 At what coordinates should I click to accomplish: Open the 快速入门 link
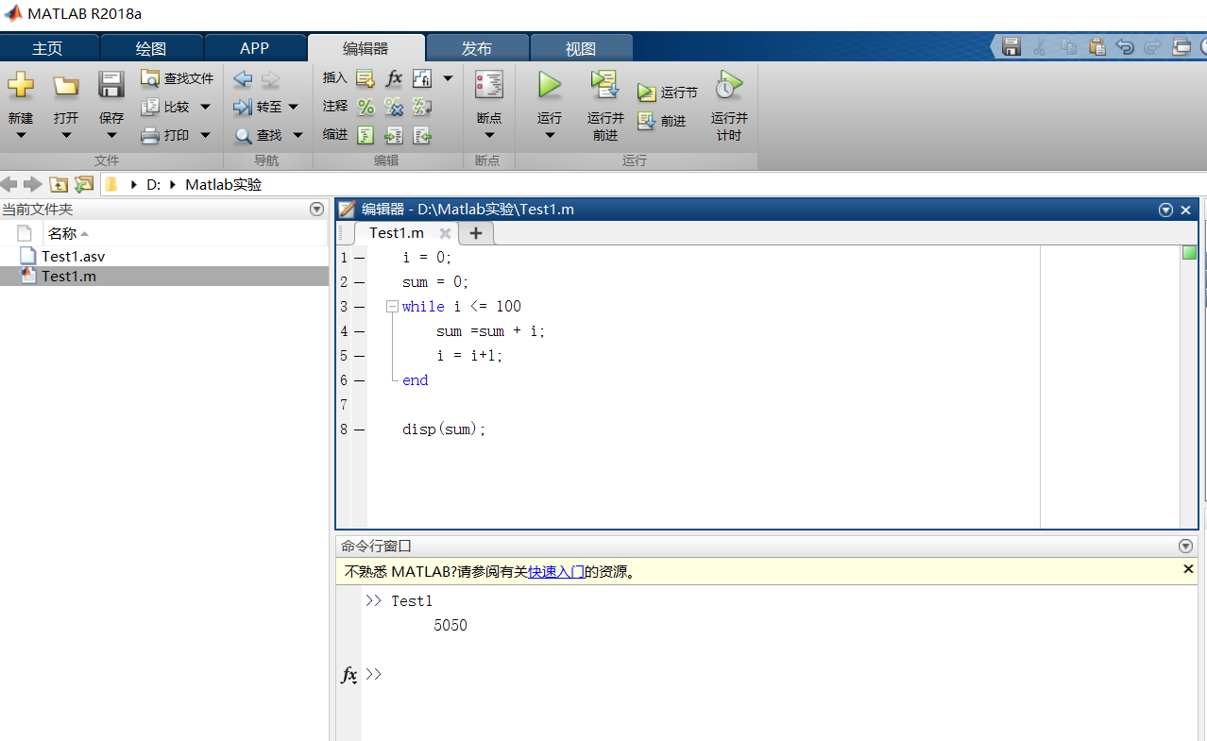click(x=556, y=571)
